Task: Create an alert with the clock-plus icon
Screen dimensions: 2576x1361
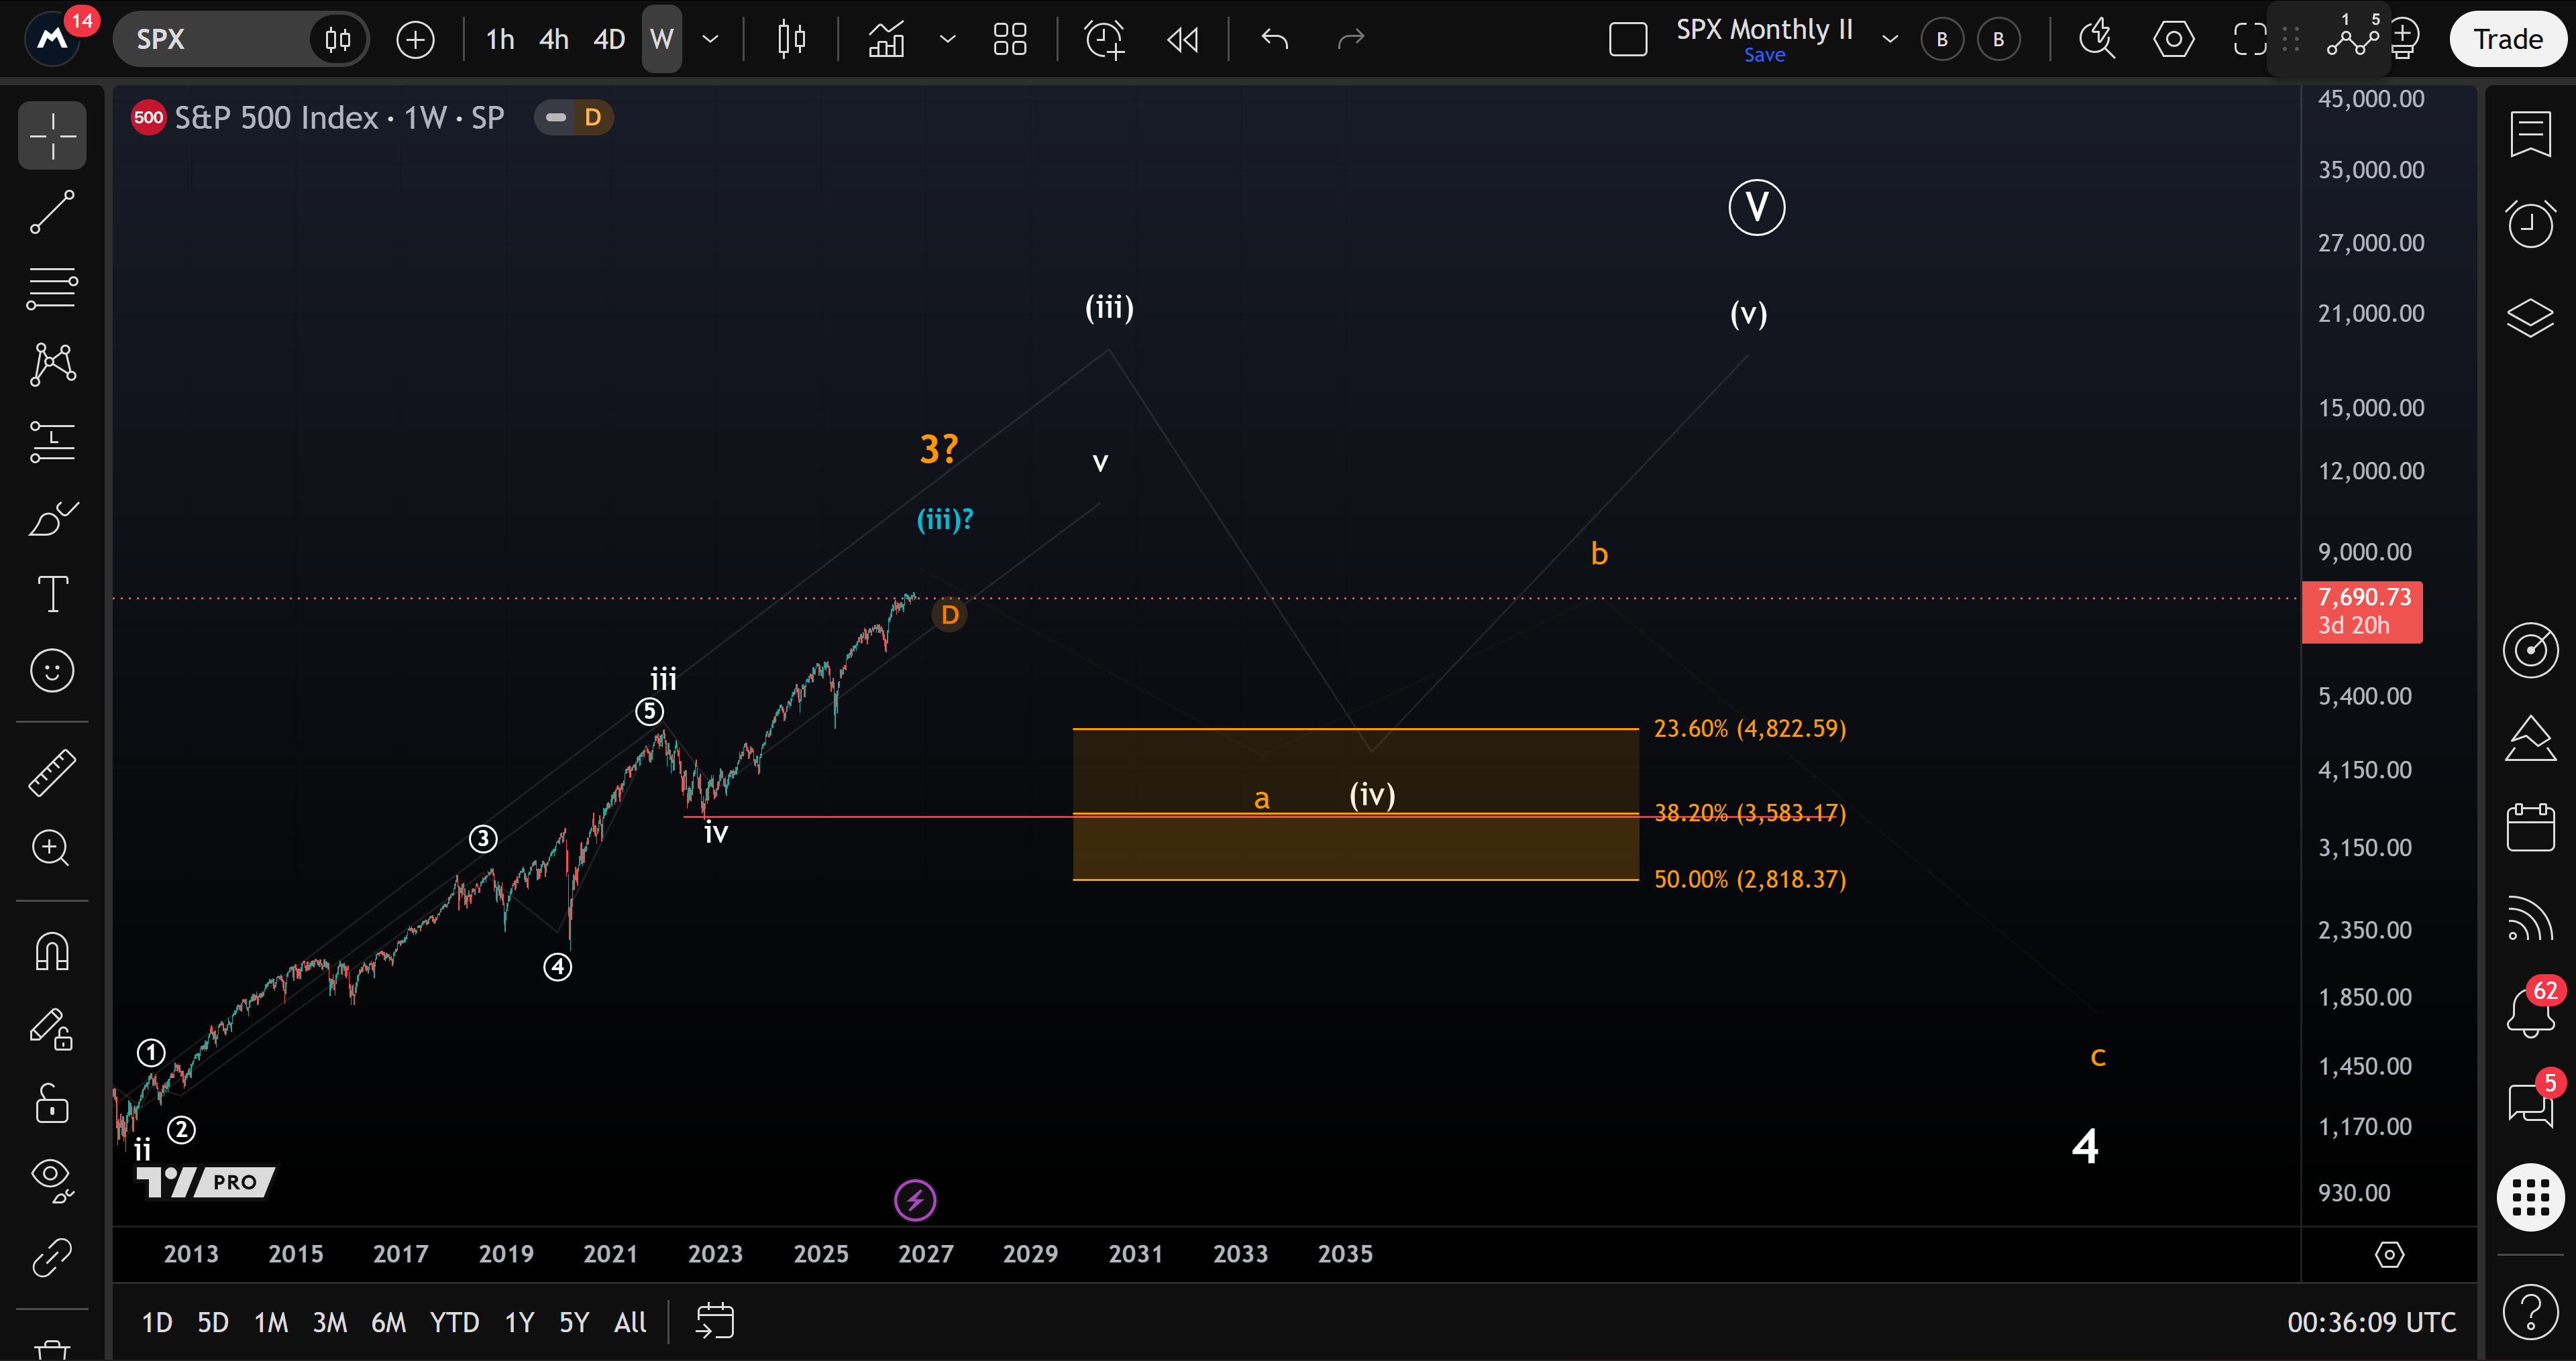Action: point(1105,39)
